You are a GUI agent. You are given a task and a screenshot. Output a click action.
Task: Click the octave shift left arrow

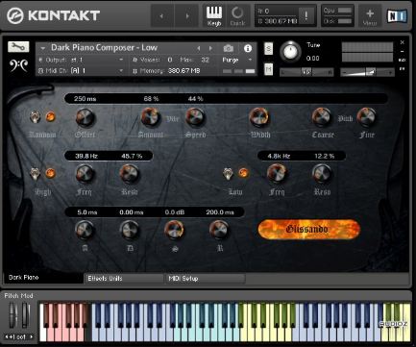click(x=7, y=336)
